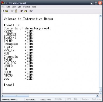This screenshot has height=102, width=103.
Task: Open the Help menu
Action: click(x=34, y=7)
